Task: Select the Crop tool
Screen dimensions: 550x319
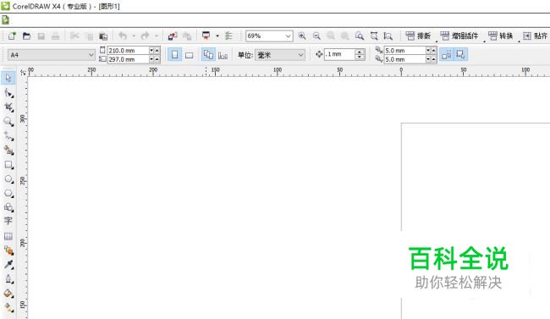Action: coord(8,107)
